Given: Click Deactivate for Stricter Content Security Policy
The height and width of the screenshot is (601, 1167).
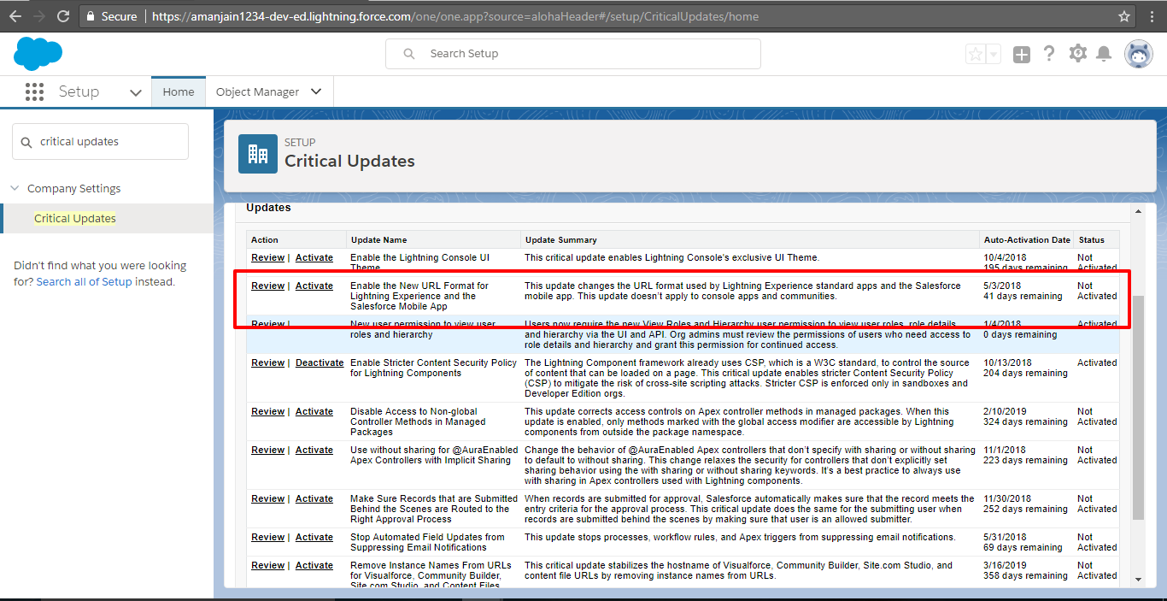Looking at the screenshot, I should pos(320,362).
